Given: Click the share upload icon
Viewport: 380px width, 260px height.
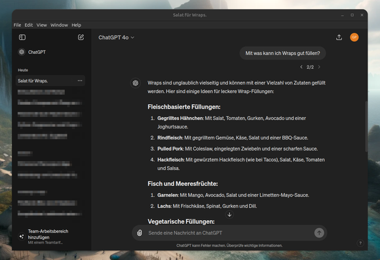Looking at the screenshot, I should click(339, 37).
